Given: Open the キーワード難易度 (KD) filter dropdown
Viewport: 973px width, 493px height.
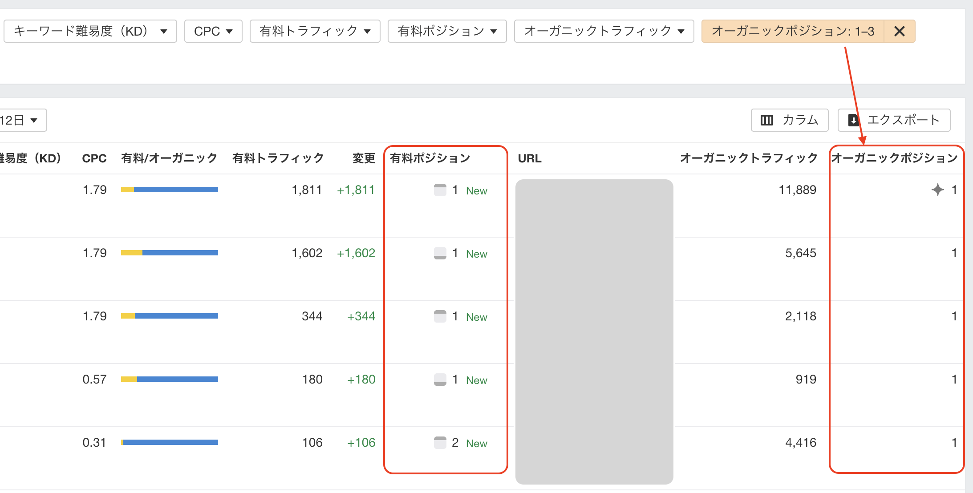Looking at the screenshot, I should coord(90,31).
